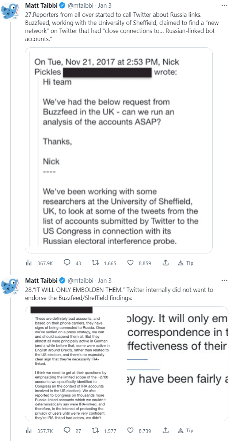This screenshot has width=232, height=441.
Task: Tip Matt Taibbi on tweet 28
Action: 186,431
